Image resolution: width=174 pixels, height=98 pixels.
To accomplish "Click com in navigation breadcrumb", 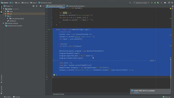I will [18, 3].
